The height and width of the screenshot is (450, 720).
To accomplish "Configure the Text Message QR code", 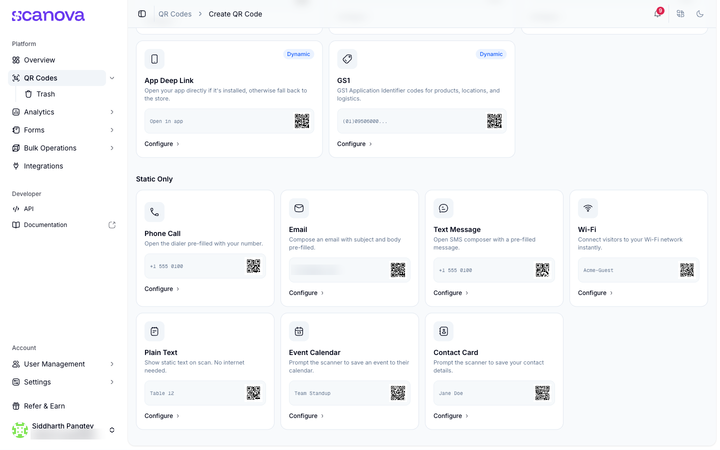I will pos(451,293).
